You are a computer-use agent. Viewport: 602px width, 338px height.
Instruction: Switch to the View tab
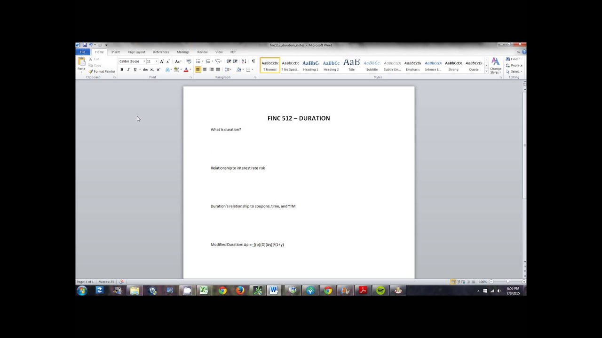click(219, 52)
